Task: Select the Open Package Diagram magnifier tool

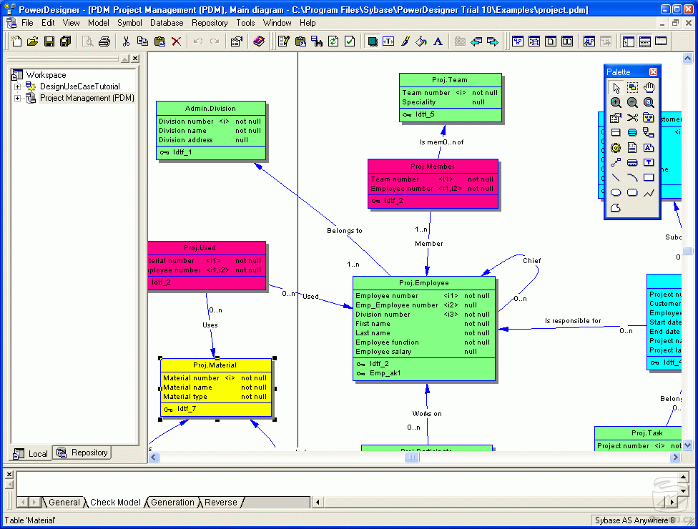Action: coord(649,103)
